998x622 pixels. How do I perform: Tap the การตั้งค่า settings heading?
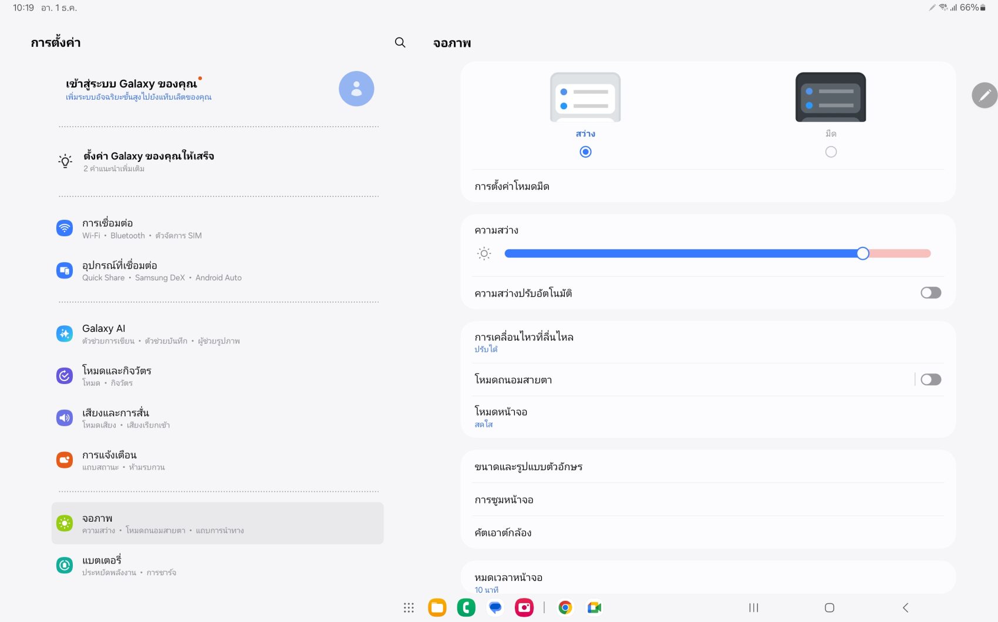coord(56,42)
